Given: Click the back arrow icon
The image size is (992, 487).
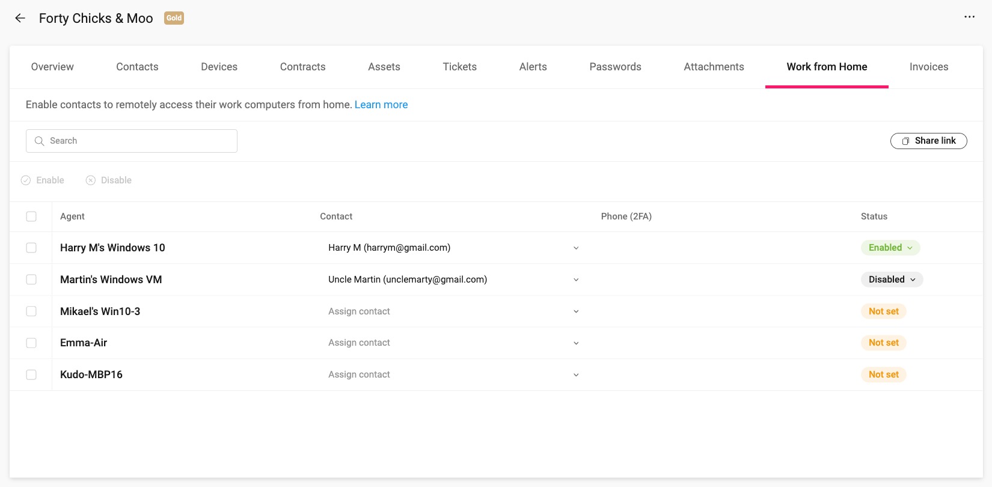Looking at the screenshot, I should [x=20, y=18].
